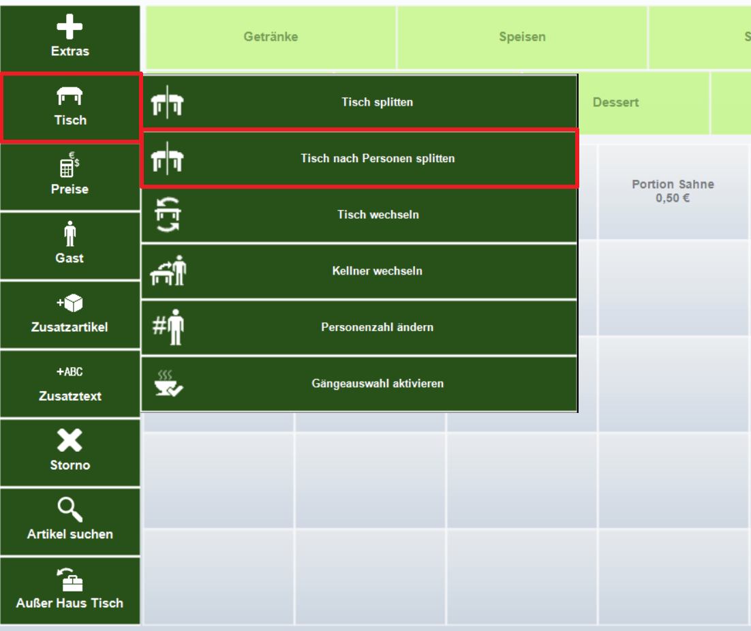Click the Gast label text
This screenshot has height=631, width=751.
tap(70, 258)
